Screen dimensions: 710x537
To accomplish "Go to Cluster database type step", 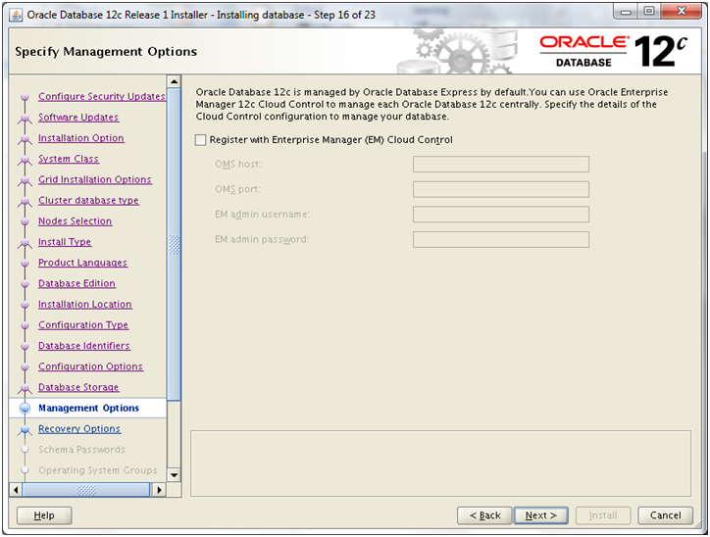I will pyautogui.click(x=88, y=201).
